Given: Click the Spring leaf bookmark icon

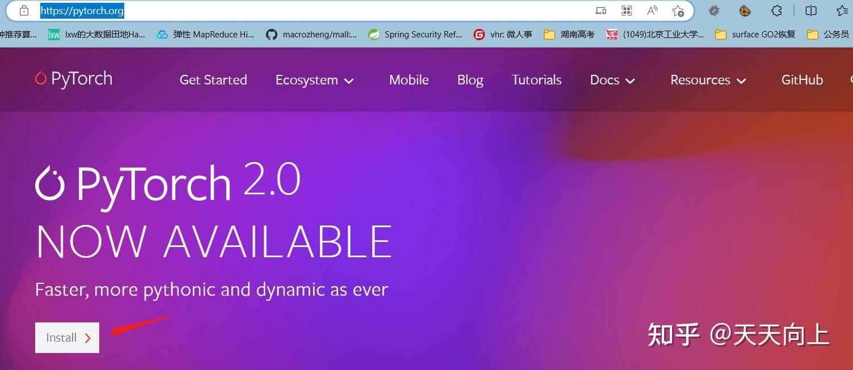Looking at the screenshot, I should (374, 35).
